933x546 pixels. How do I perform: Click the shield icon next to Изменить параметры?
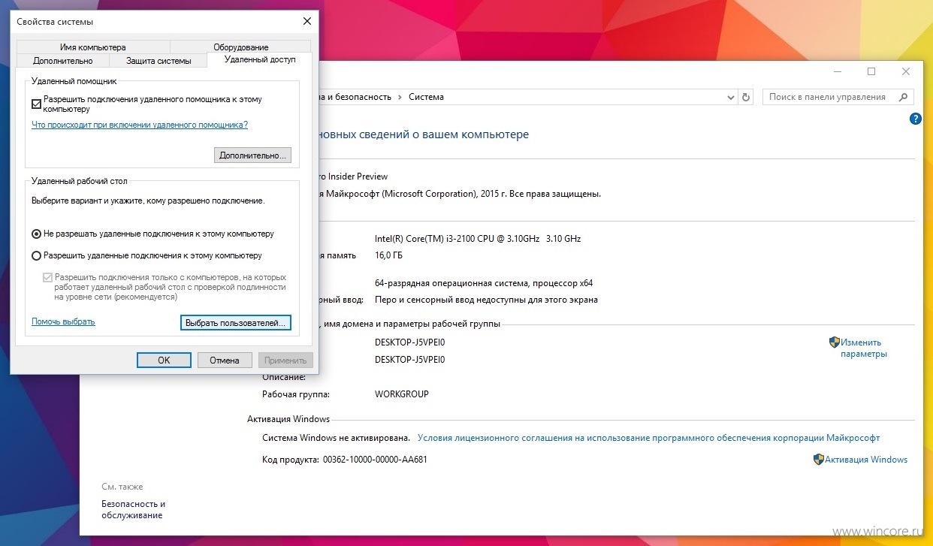click(x=834, y=342)
